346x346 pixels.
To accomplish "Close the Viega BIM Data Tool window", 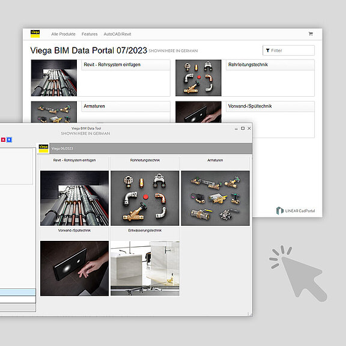I will click(x=249, y=128).
